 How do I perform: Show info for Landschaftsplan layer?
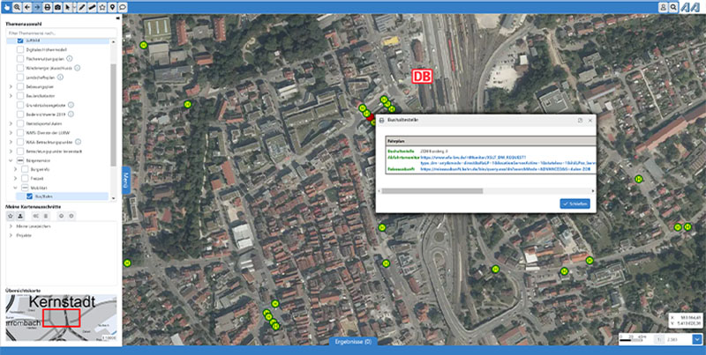pyautogui.click(x=60, y=78)
